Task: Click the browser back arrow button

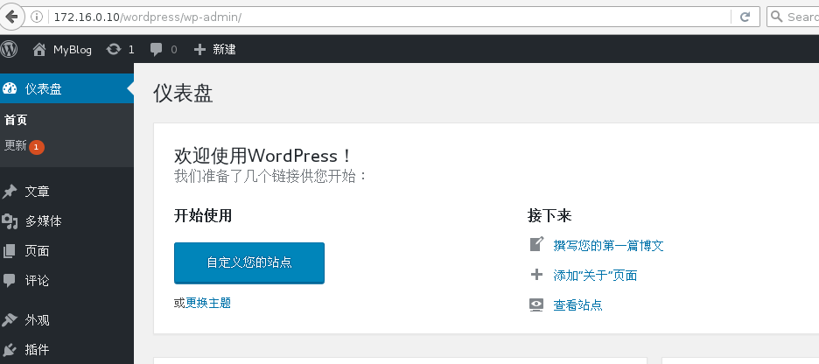Action: pyautogui.click(x=11, y=17)
